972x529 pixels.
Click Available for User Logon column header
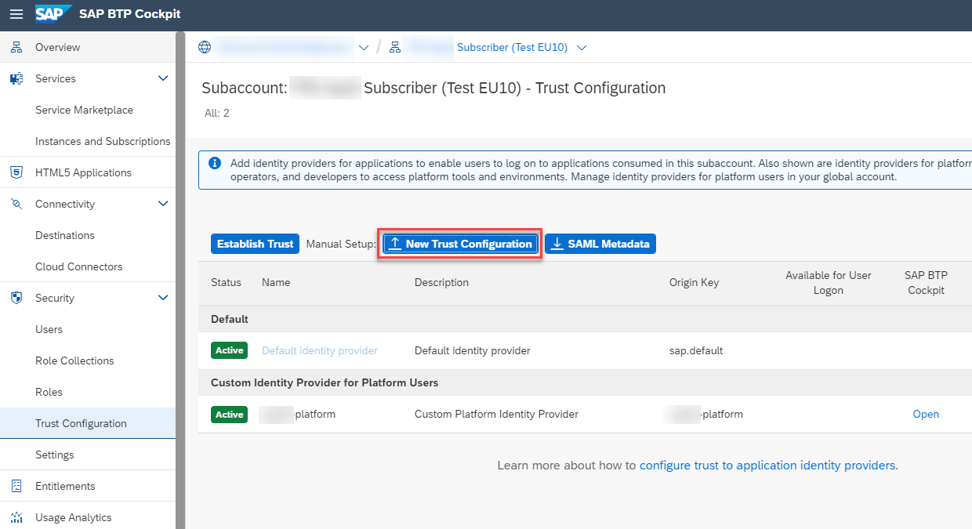tap(829, 283)
